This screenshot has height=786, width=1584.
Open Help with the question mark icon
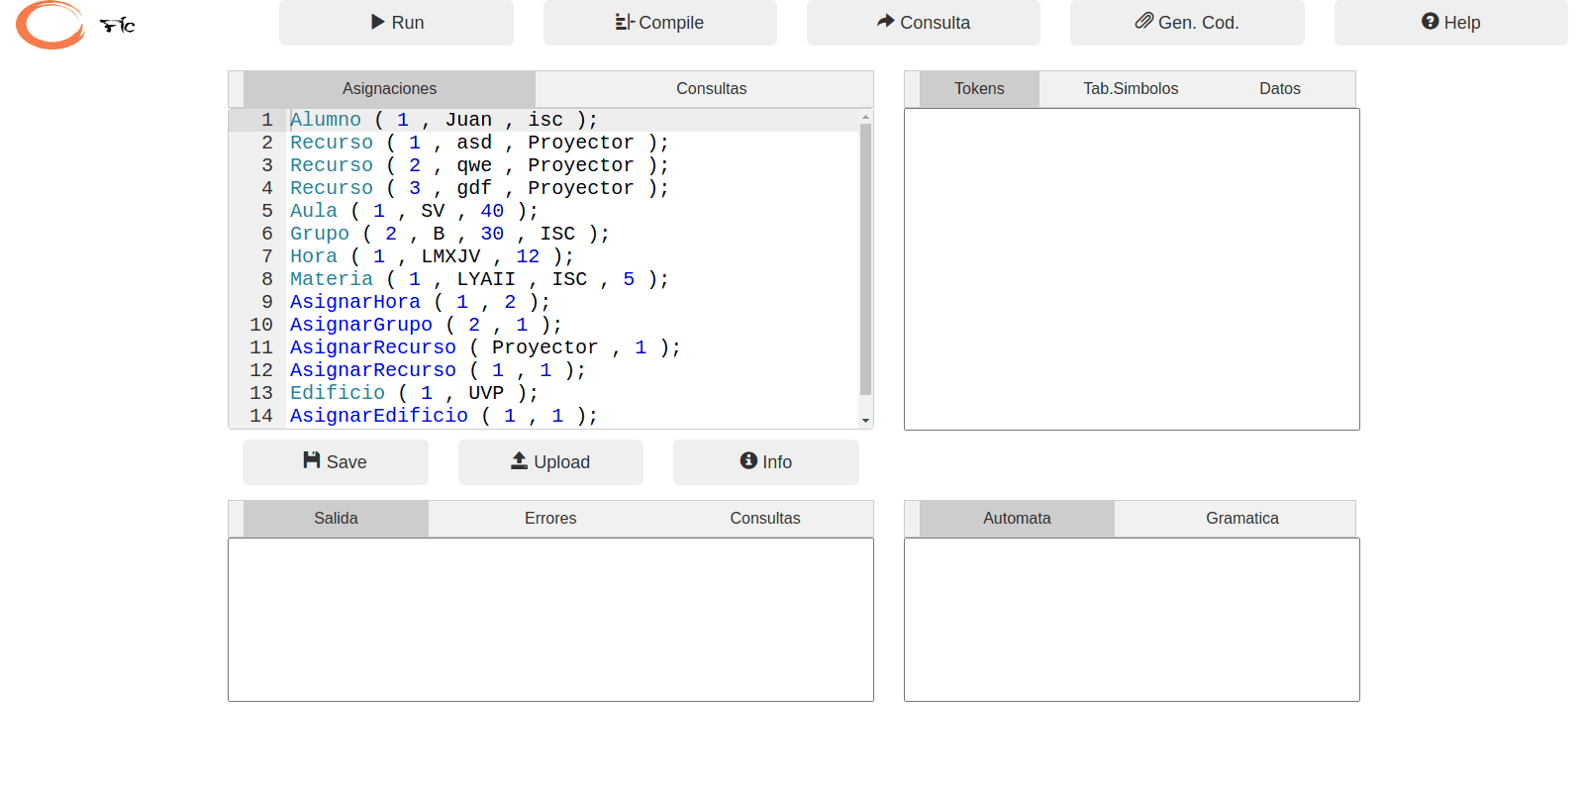pos(1450,23)
